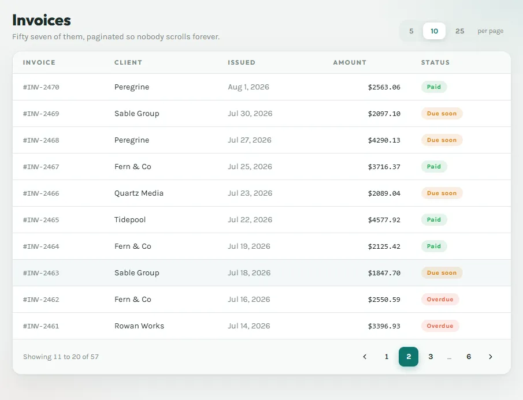Image resolution: width=523 pixels, height=400 pixels.
Task: Open invoice #INV-2465
Action: tap(41, 220)
